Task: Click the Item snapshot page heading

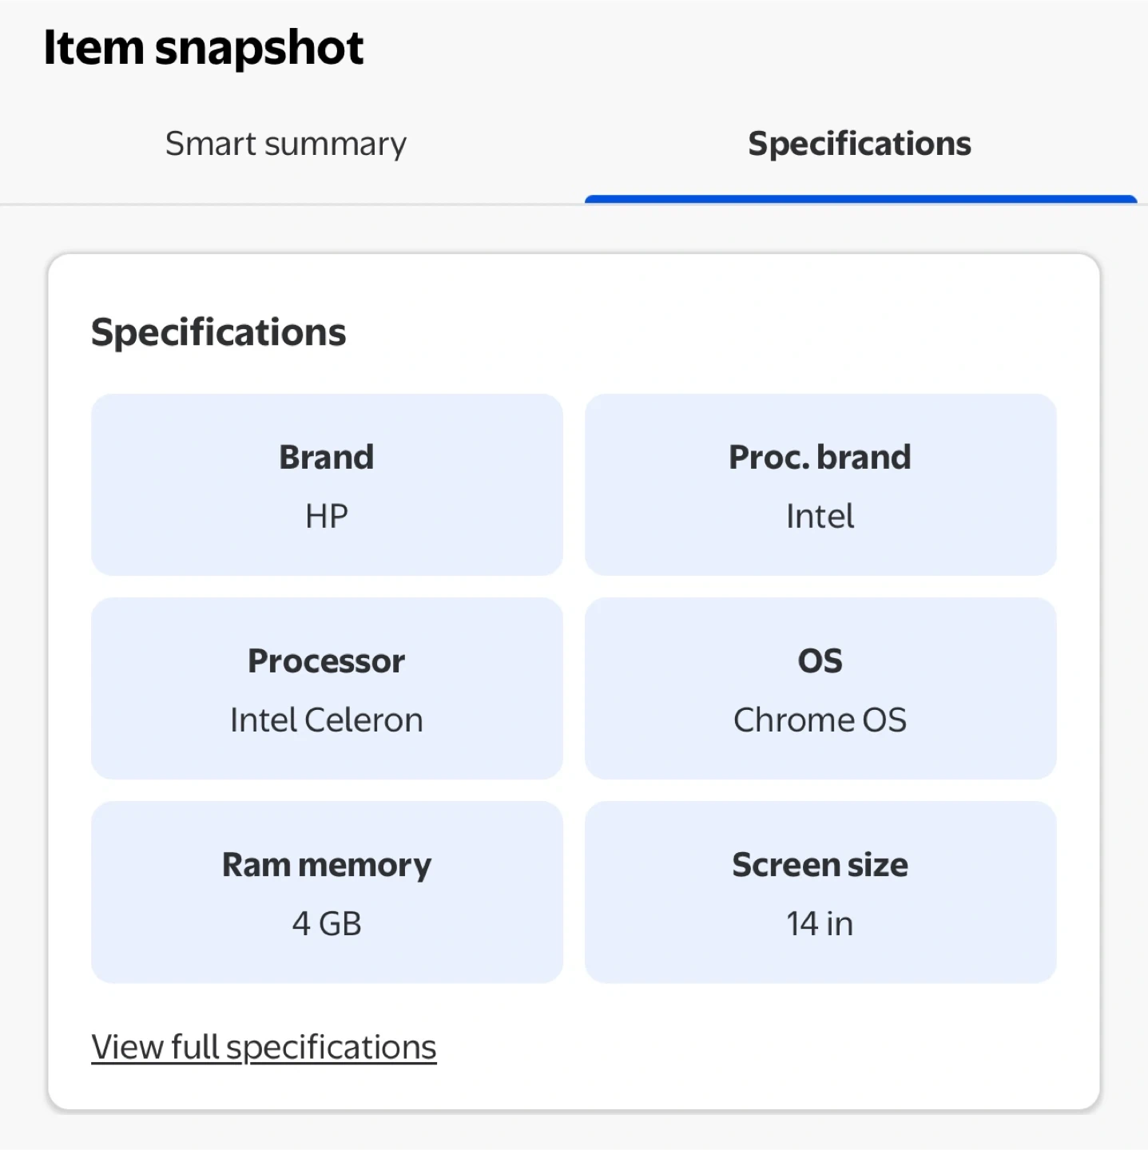Action: tap(203, 48)
